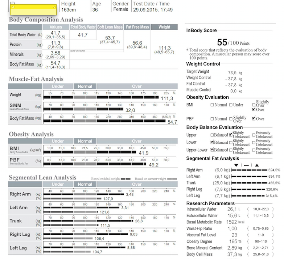Screen dimensions: 284x259
Task: Toggle the Upper Slightly Unbalanced checkbox
Action: [231, 134]
